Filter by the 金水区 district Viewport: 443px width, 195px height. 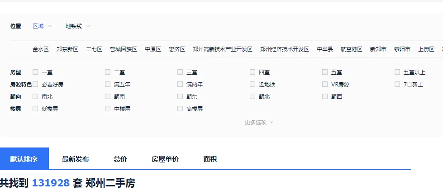41,49
